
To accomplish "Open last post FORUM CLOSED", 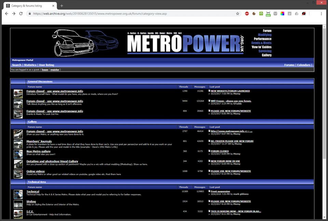I will [x=220, y=151].
